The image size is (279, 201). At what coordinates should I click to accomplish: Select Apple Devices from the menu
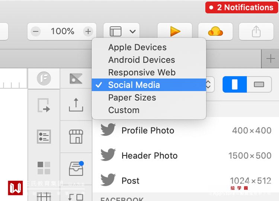pyautogui.click(x=137, y=47)
